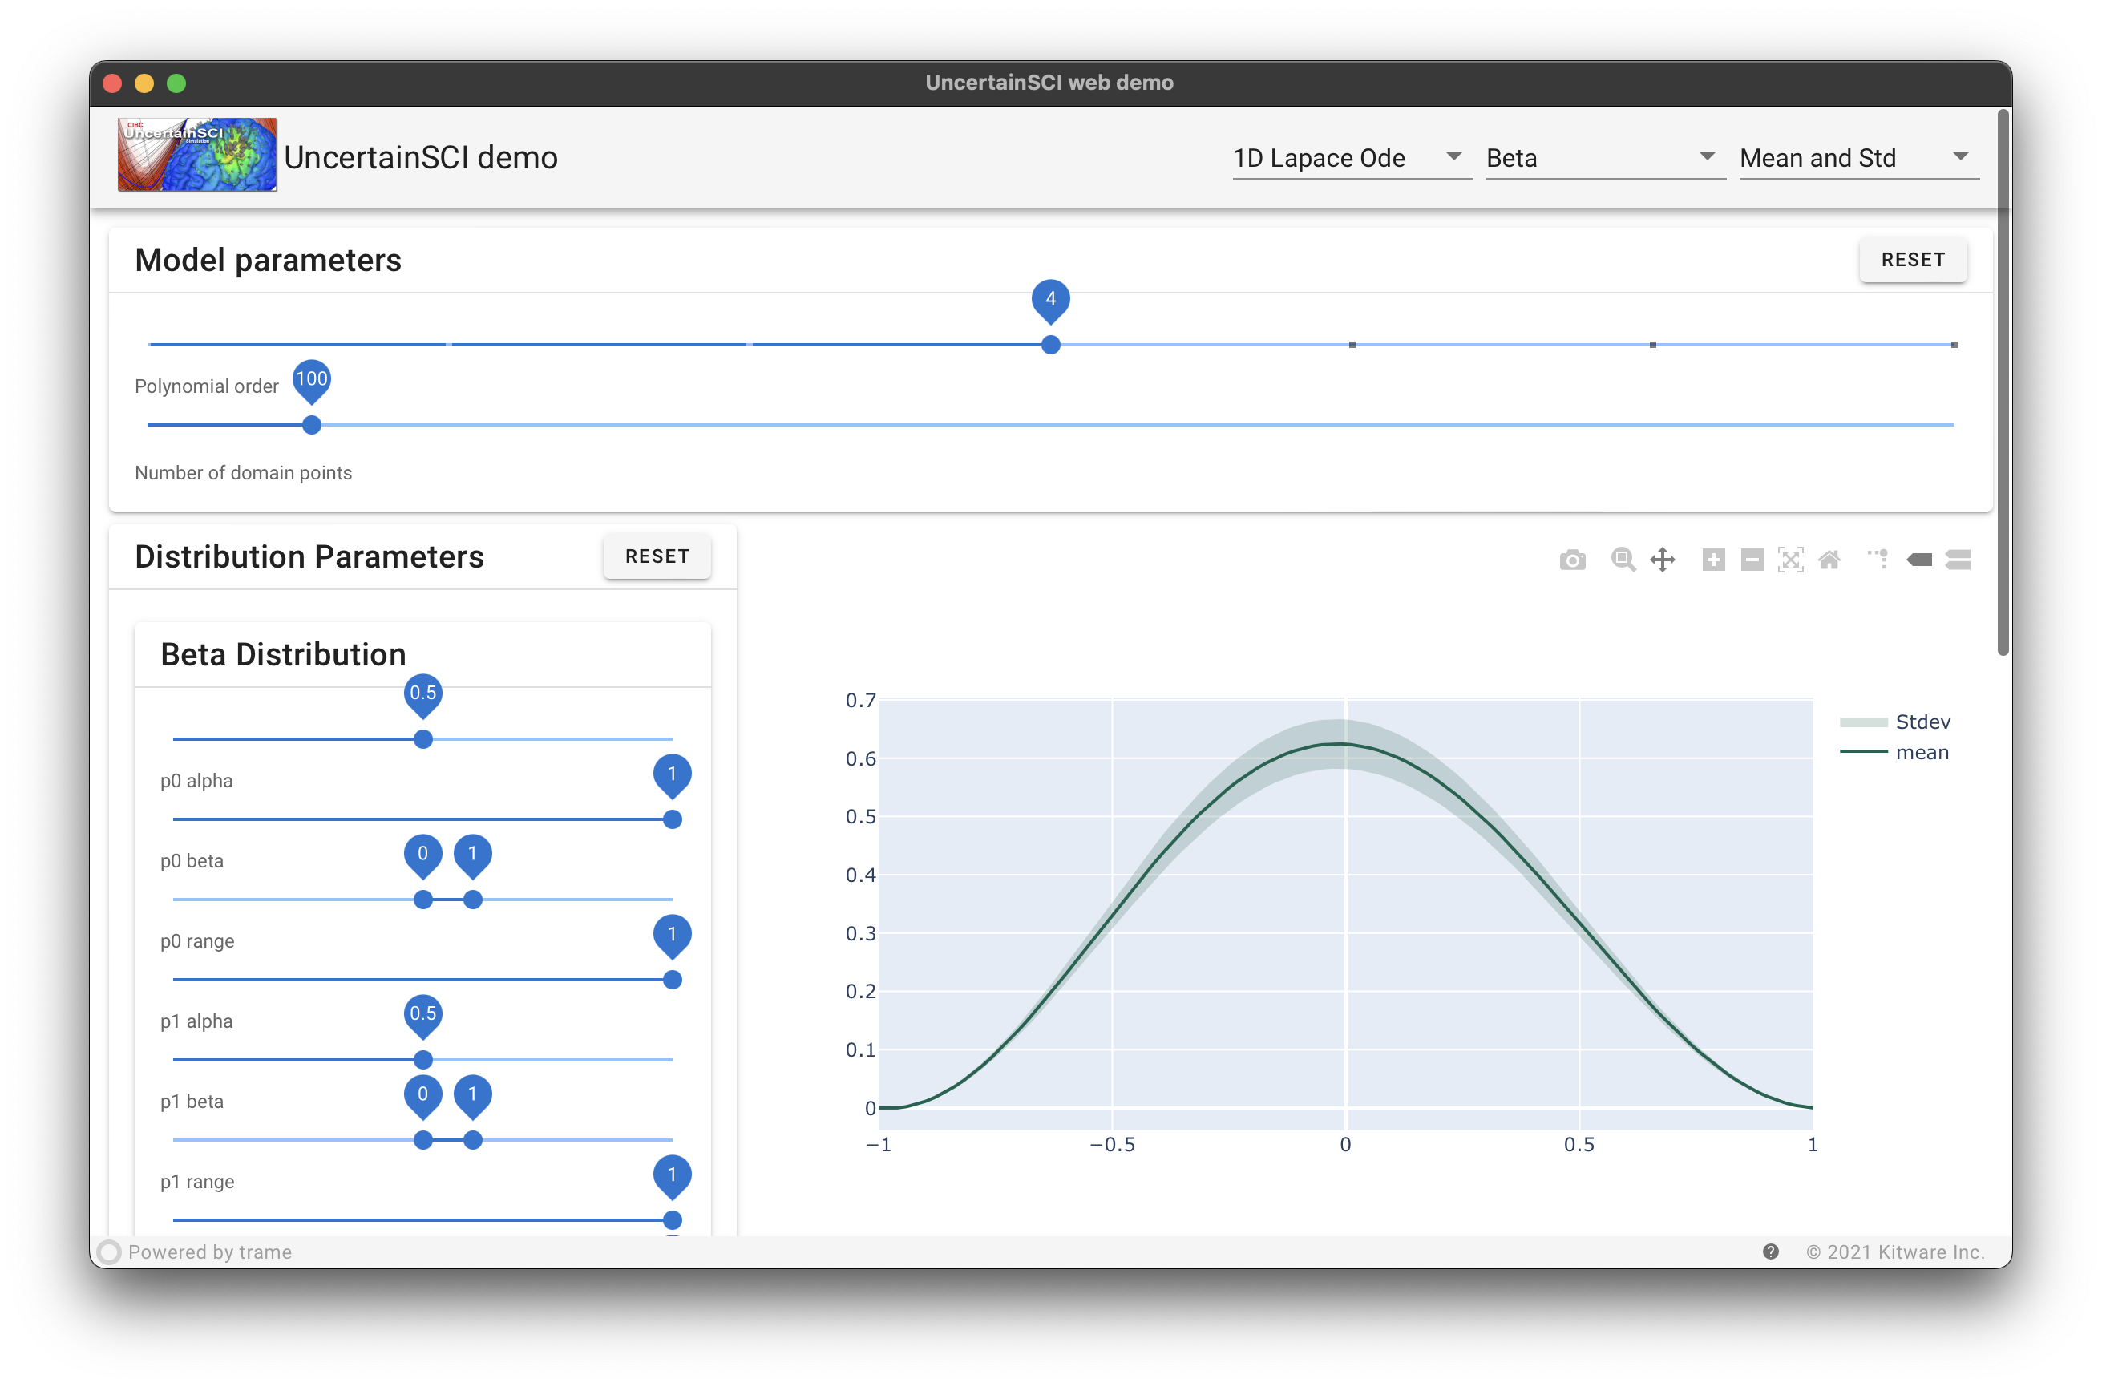Click p1 range upper handle at 1
The width and height of the screenshot is (2102, 1387).
point(473,1140)
